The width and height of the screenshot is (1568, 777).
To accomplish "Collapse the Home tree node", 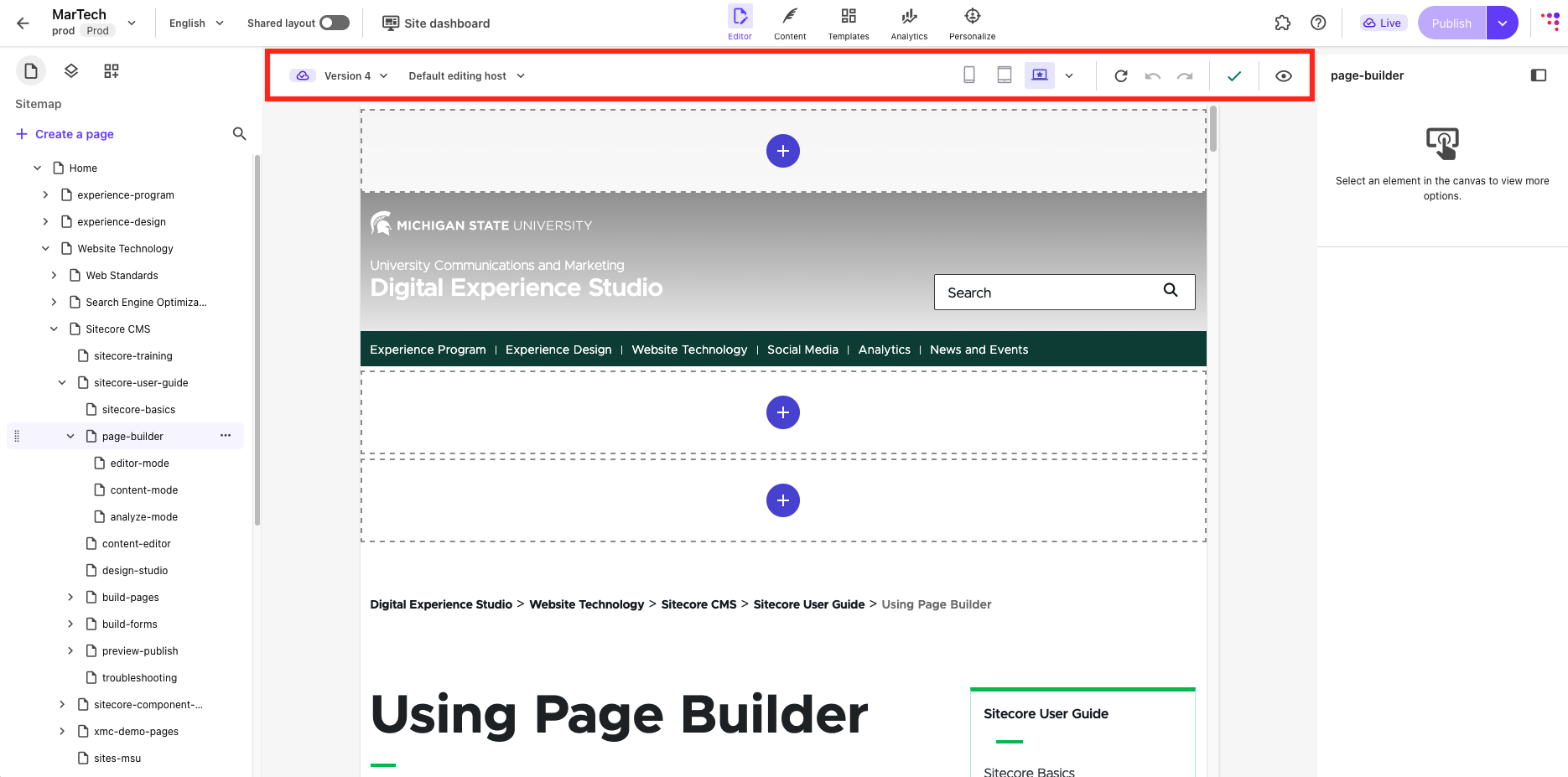I will (38, 168).
